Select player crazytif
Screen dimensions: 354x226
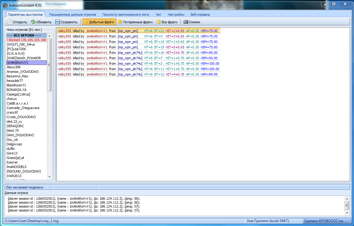pos(27,112)
